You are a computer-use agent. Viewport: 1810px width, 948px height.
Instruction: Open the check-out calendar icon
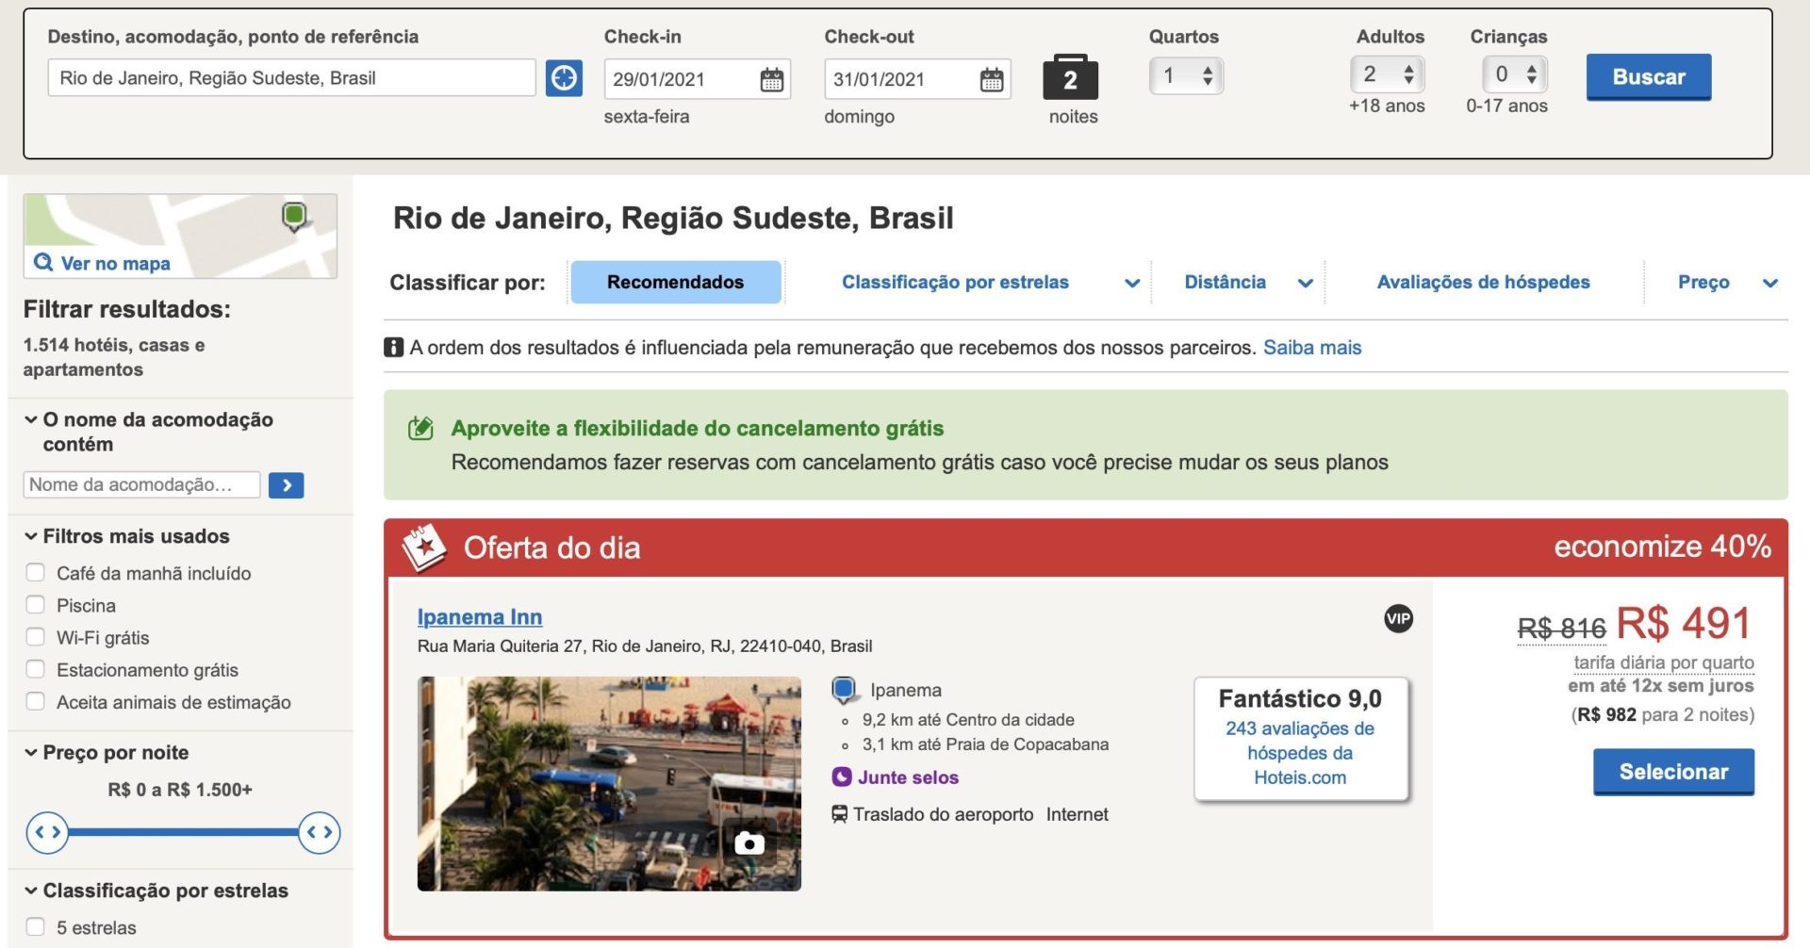(x=992, y=79)
